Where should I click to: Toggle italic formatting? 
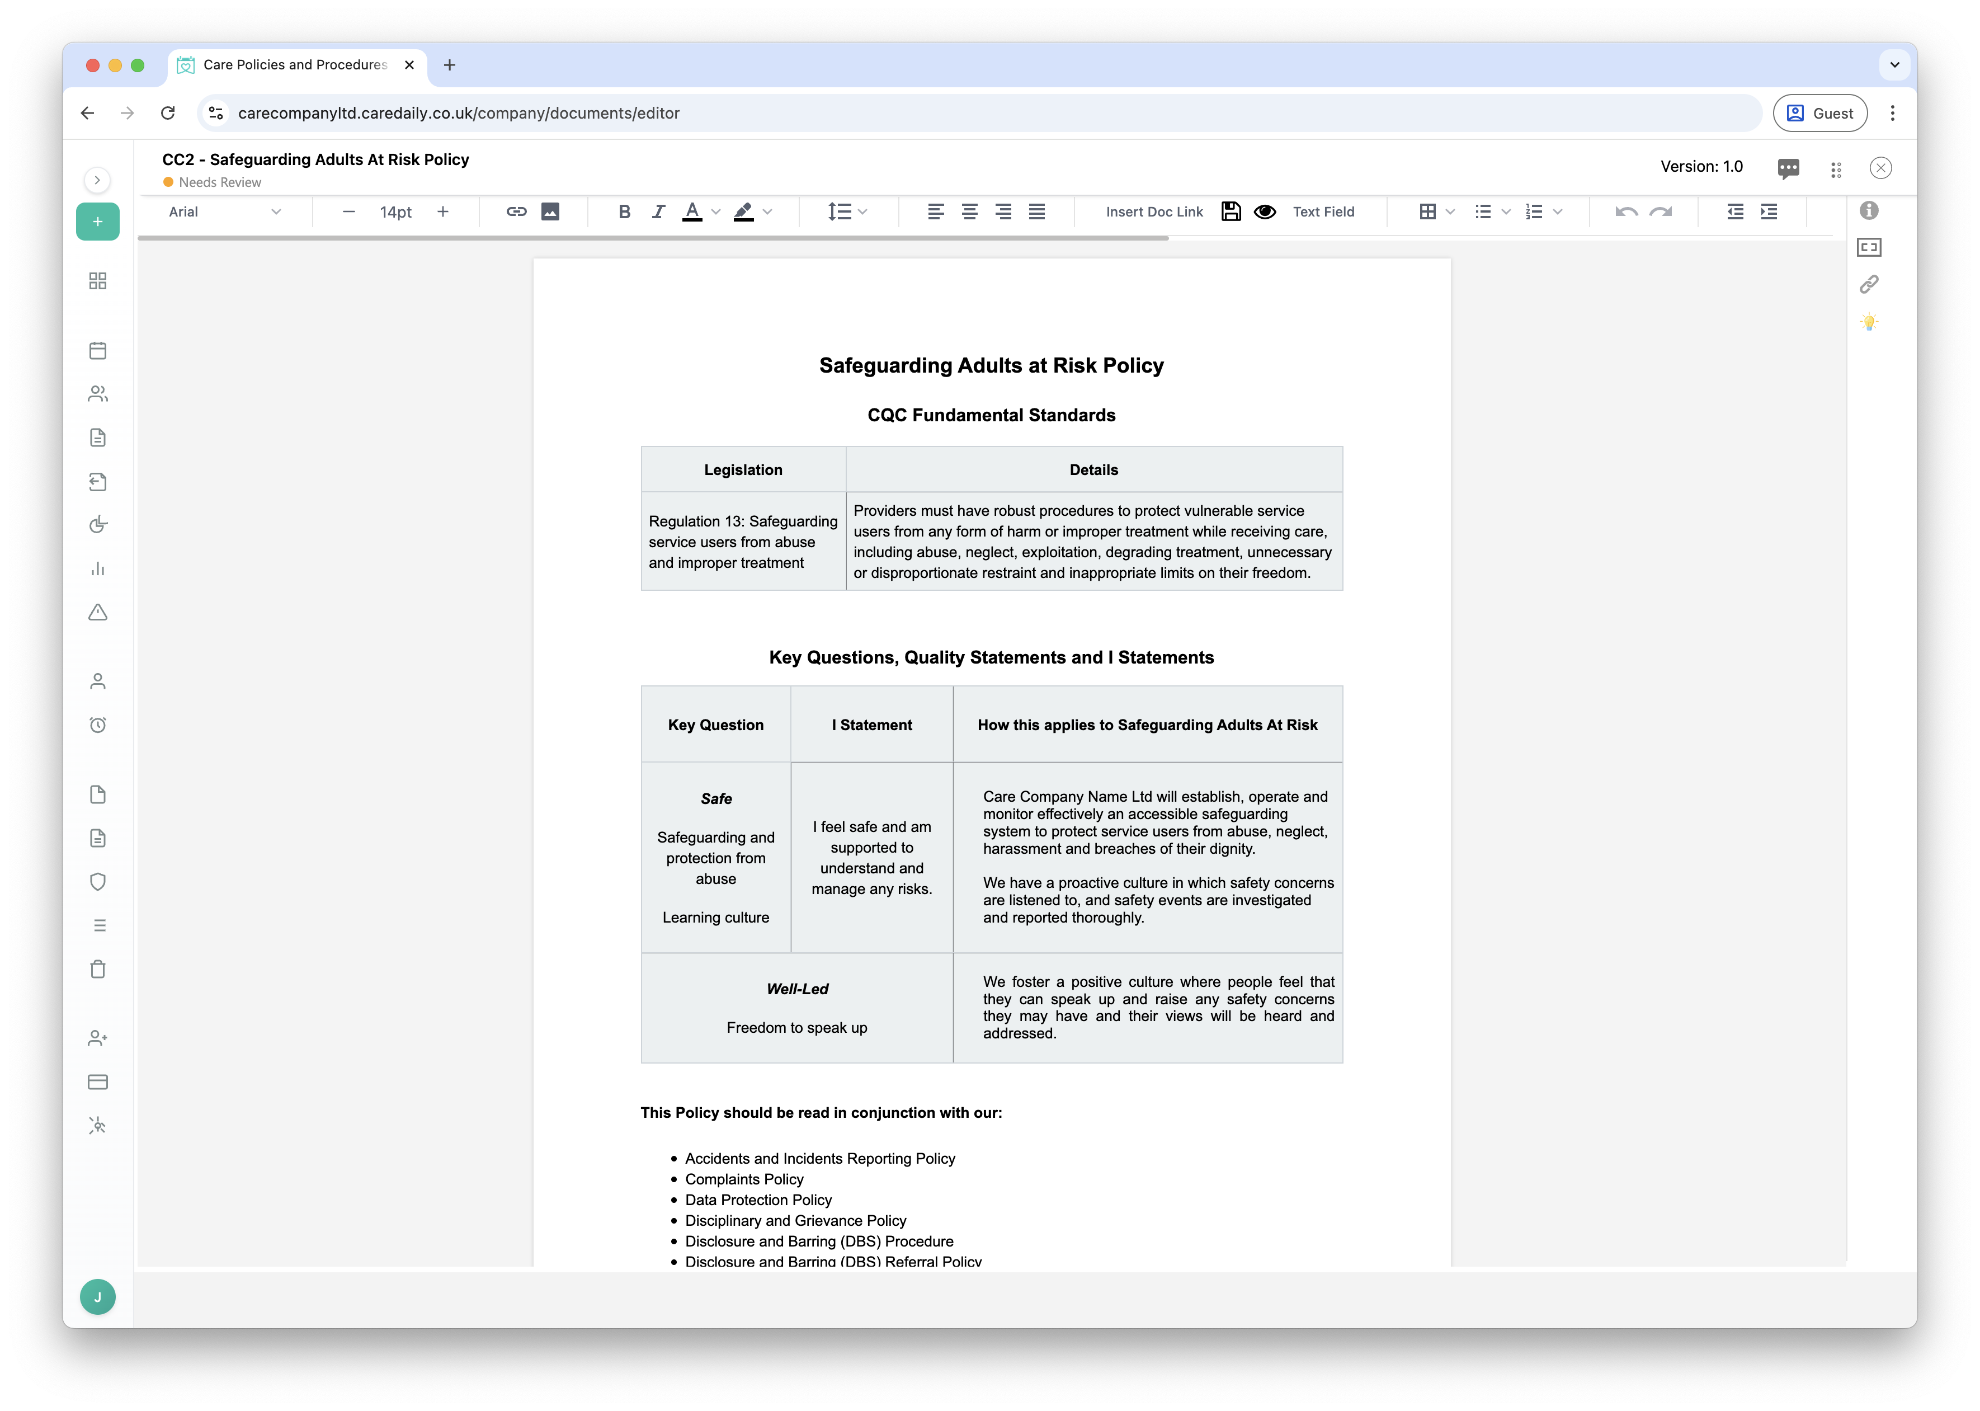point(658,211)
